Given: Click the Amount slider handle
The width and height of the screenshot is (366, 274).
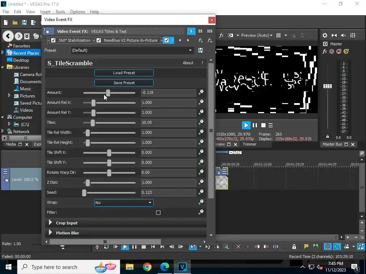Looking at the screenshot, I should (x=108, y=92).
